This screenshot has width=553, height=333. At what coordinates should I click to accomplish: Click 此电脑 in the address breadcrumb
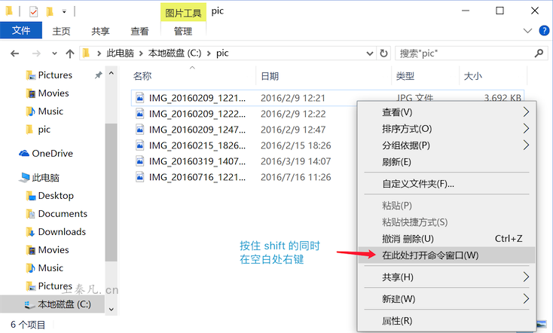[121, 53]
